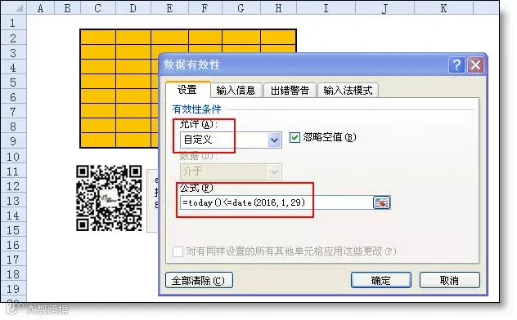Image resolution: width=517 pixels, height=320 pixels.
Task: Select row 9 header
Action: point(13,141)
